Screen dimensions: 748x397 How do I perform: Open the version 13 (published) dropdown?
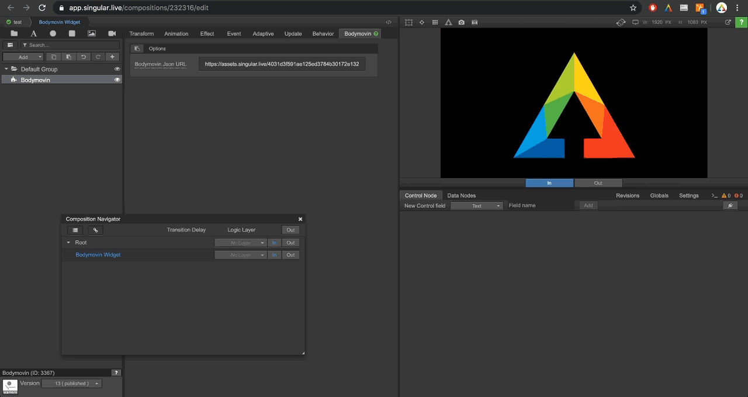point(72,384)
